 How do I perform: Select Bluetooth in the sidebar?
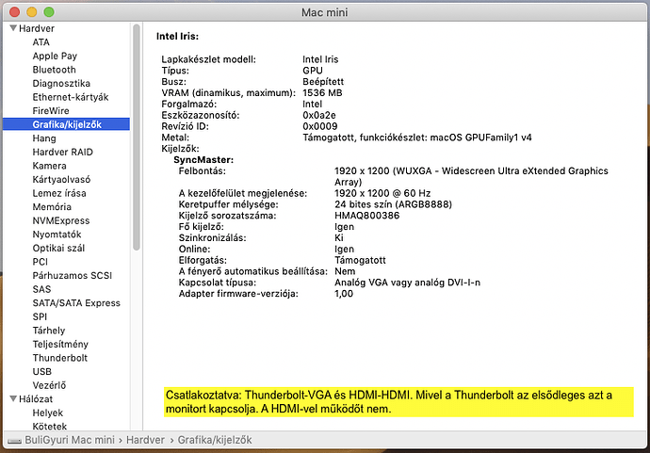55,70
